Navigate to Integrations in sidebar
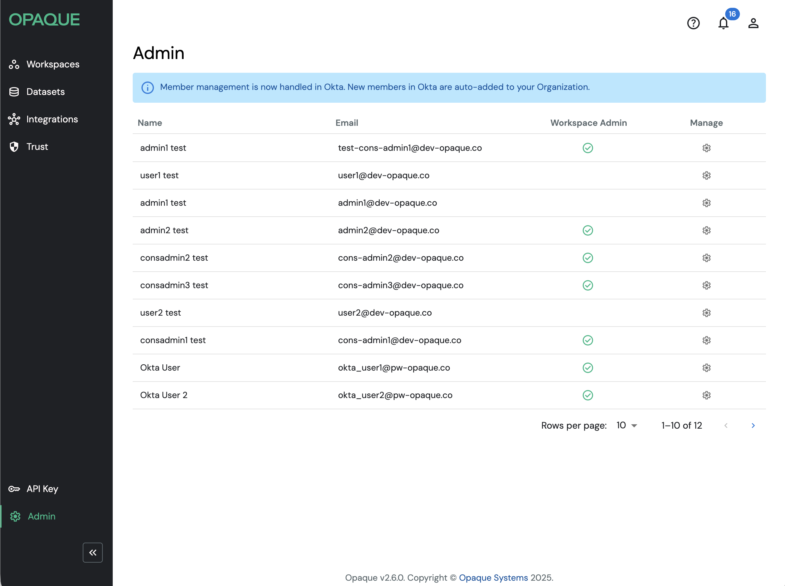This screenshot has height=586, width=785. coord(52,119)
